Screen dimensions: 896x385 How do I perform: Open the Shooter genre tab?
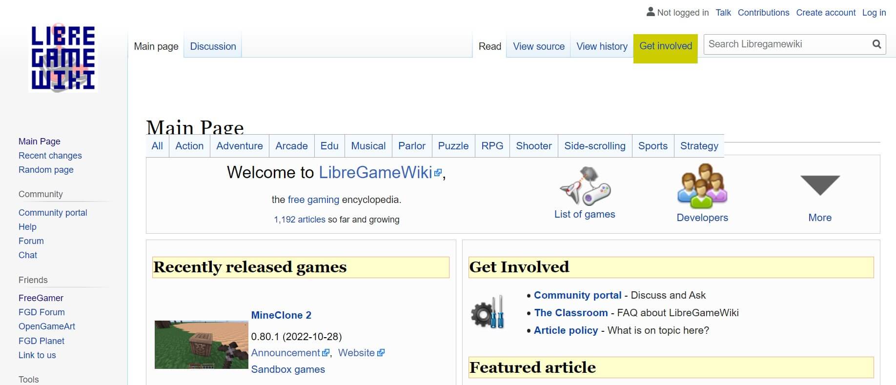click(x=534, y=146)
